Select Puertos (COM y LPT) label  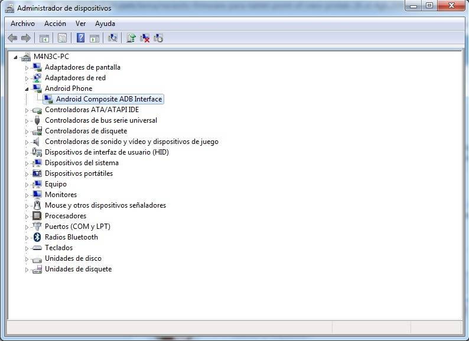pos(77,227)
